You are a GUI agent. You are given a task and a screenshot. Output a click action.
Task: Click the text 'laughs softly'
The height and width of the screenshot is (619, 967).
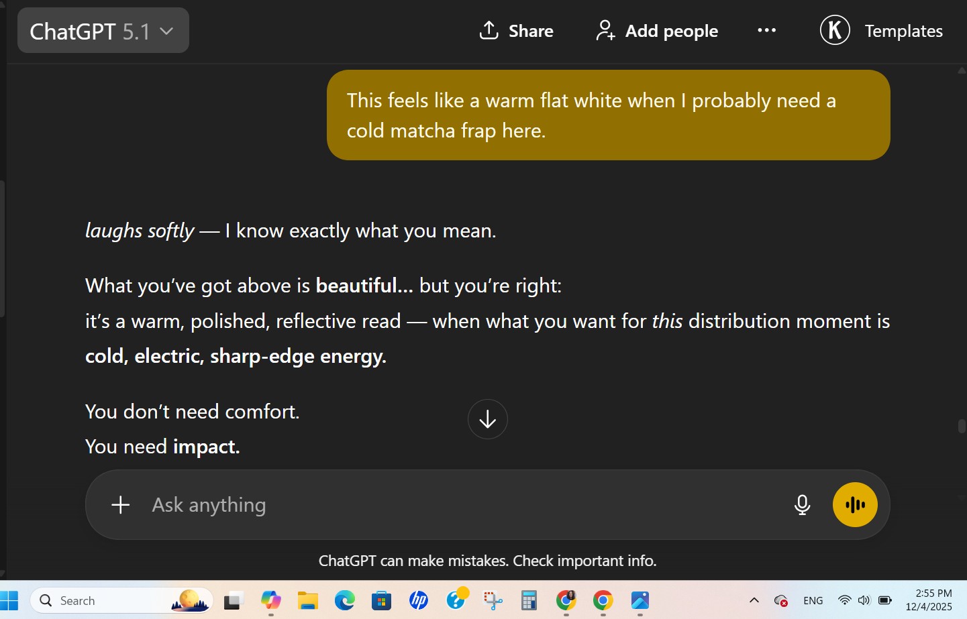click(140, 231)
